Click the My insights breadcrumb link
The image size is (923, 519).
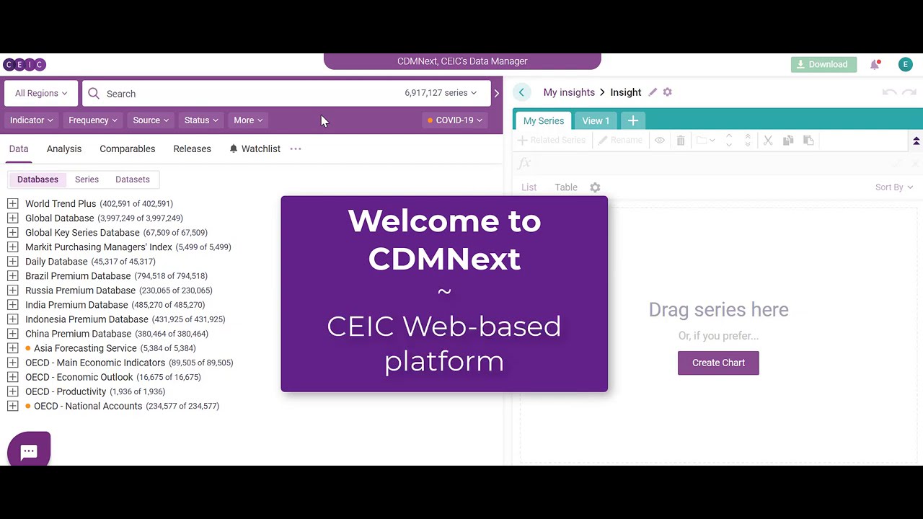tap(569, 92)
